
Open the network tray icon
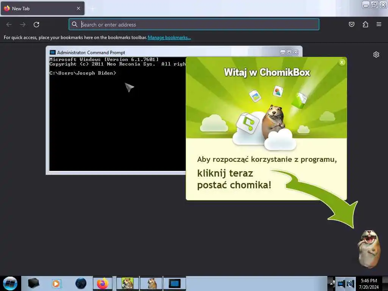click(x=341, y=283)
